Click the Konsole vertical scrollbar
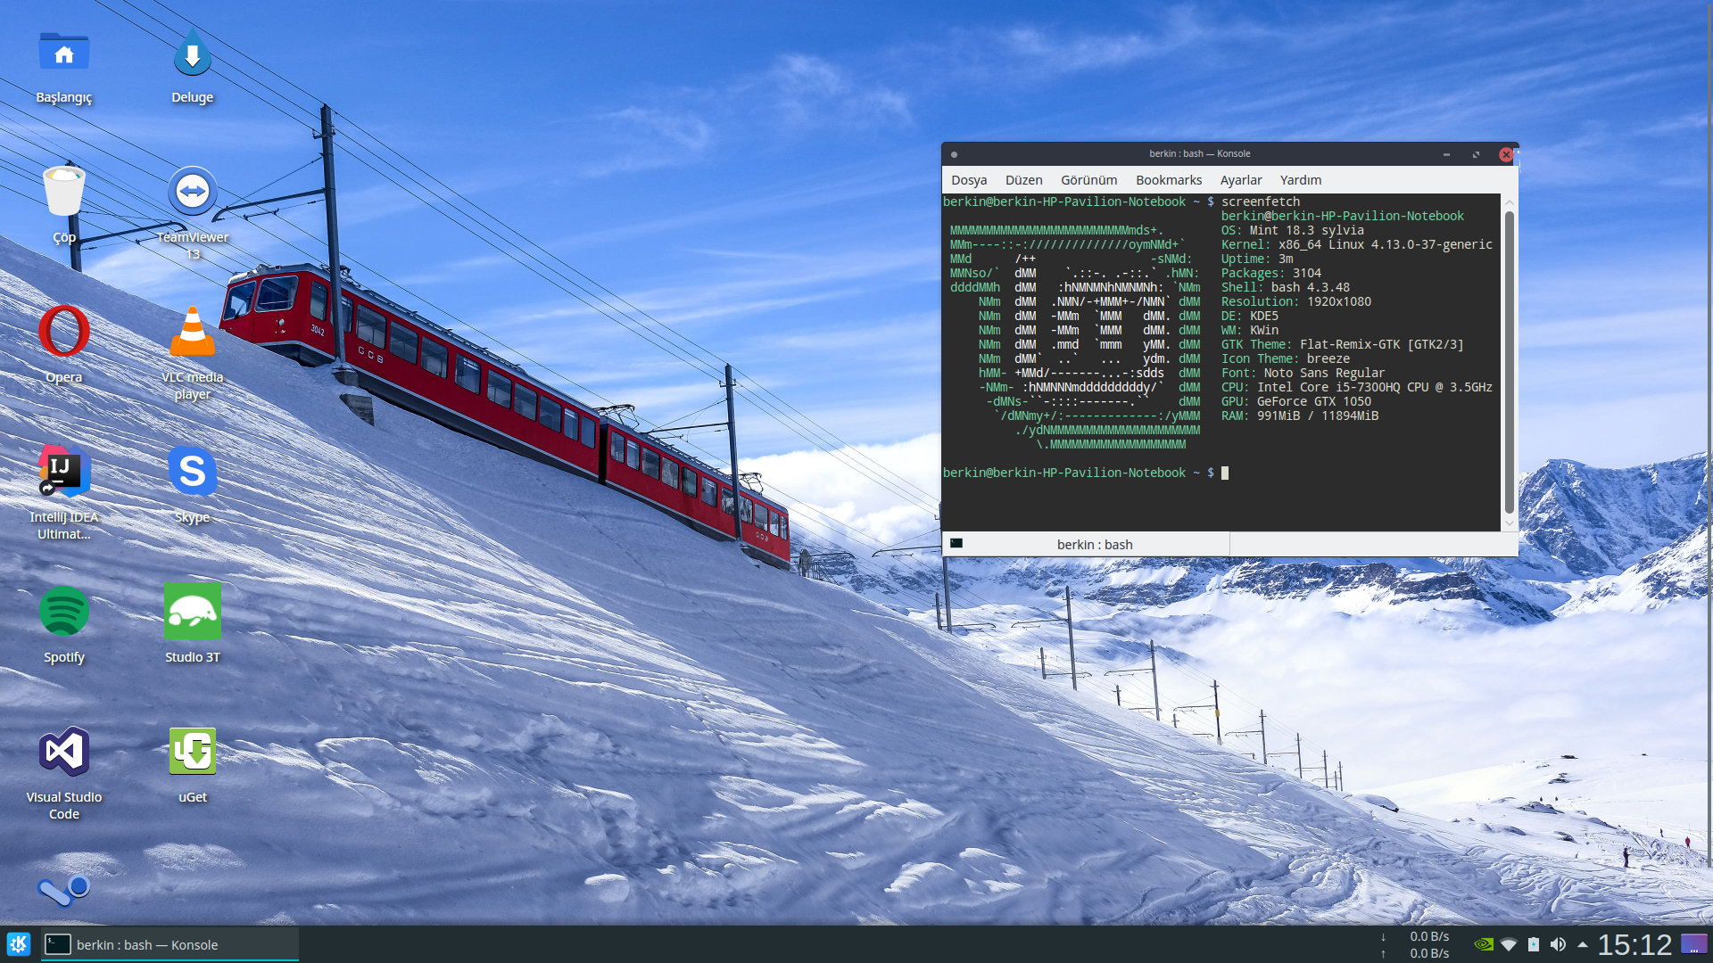 pyautogui.click(x=1509, y=361)
